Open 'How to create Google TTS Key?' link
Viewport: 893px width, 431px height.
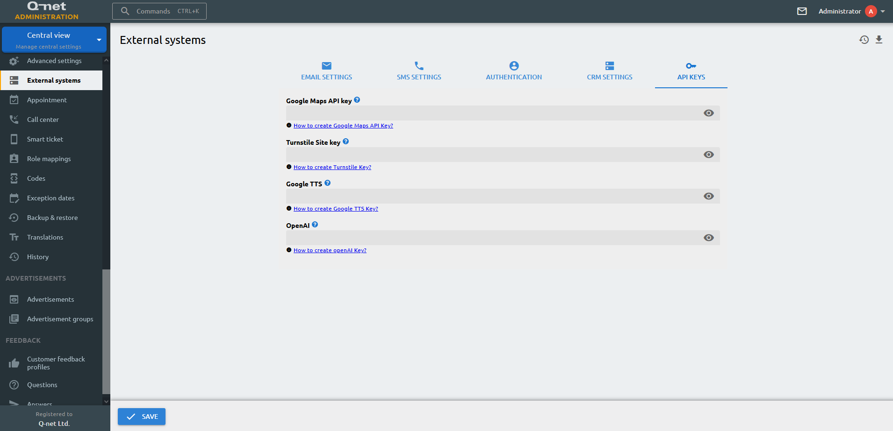click(x=336, y=209)
